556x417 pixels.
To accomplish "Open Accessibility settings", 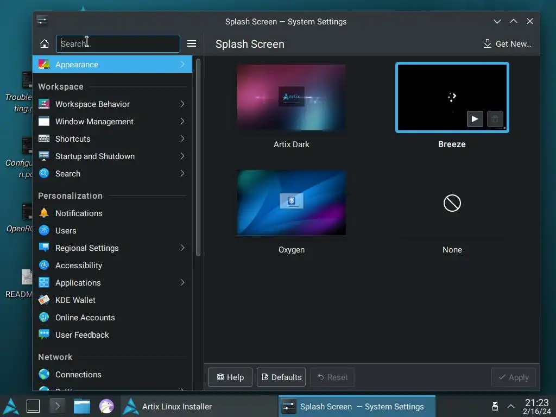I will click(112, 265).
